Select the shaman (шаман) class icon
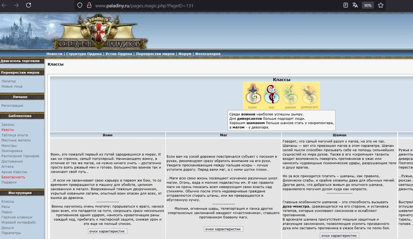 290,96
